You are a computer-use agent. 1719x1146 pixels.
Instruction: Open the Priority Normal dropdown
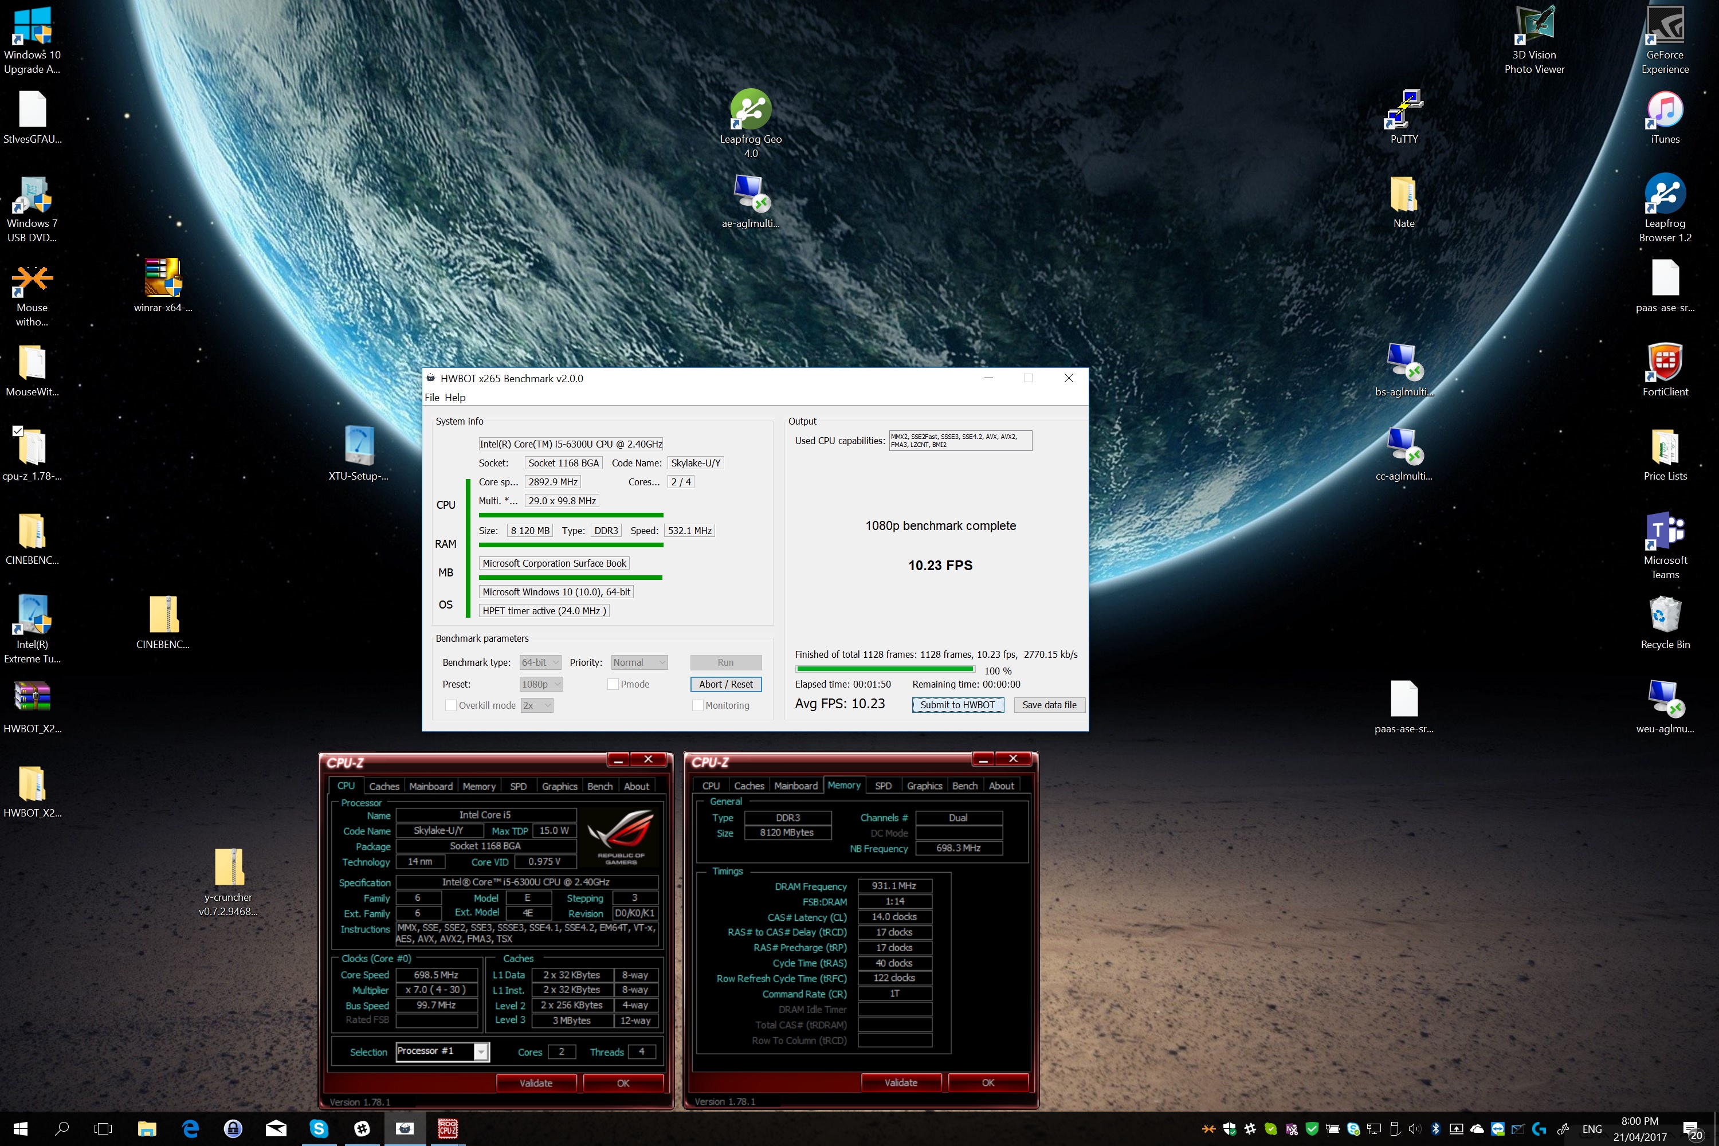point(639,662)
